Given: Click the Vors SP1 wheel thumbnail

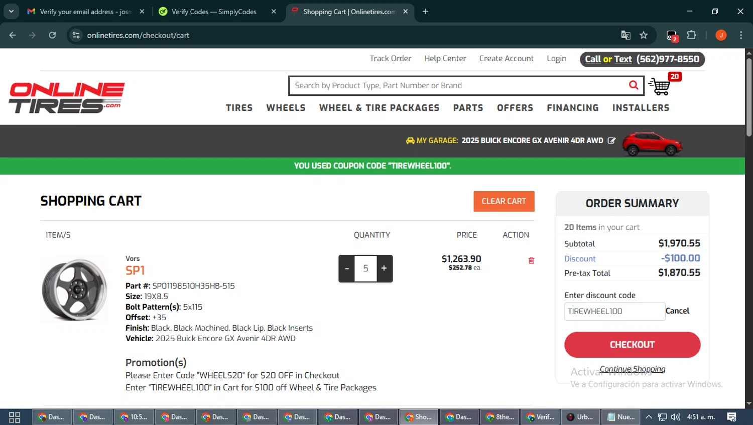Looking at the screenshot, I should coord(74,290).
